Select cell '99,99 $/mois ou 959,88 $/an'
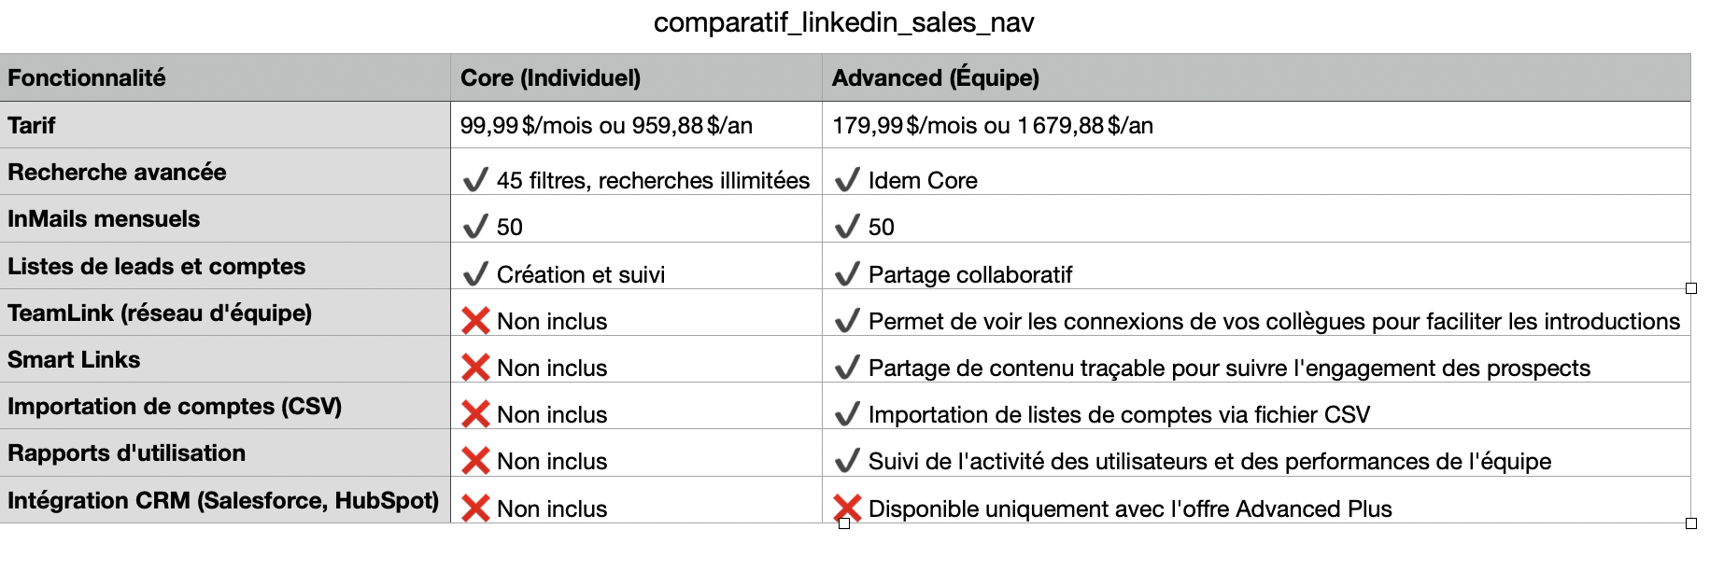Image resolution: width=1724 pixels, height=571 pixels. [637, 125]
